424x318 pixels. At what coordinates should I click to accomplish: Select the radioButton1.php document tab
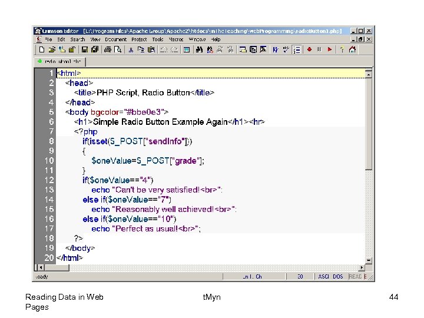(60, 62)
